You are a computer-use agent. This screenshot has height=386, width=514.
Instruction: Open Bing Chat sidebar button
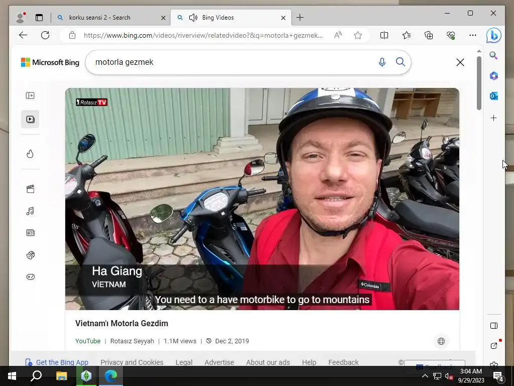[x=494, y=35]
